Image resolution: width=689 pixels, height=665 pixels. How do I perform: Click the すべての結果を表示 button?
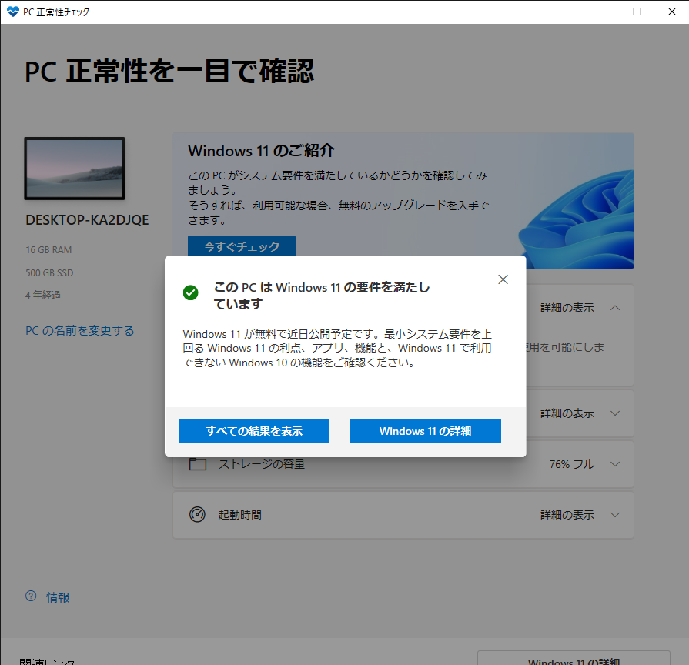[254, 431]
